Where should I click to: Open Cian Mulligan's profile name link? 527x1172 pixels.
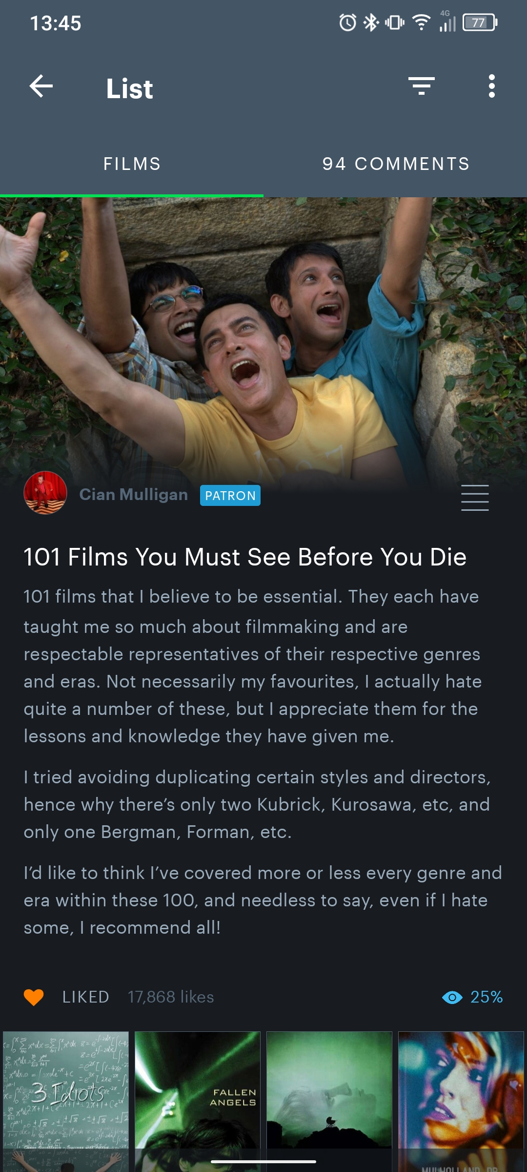[x=134, y=494]
